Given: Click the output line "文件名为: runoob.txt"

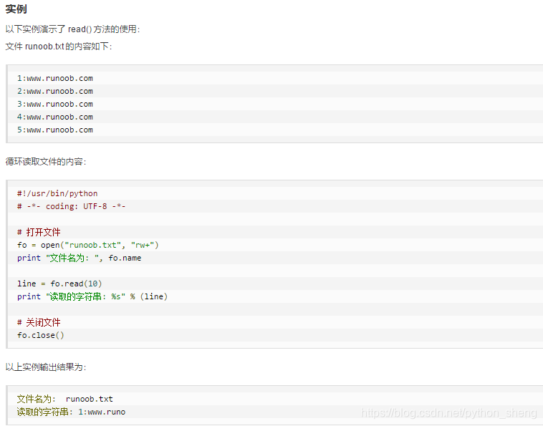Looking at the screenshot, I should point(65,399).
